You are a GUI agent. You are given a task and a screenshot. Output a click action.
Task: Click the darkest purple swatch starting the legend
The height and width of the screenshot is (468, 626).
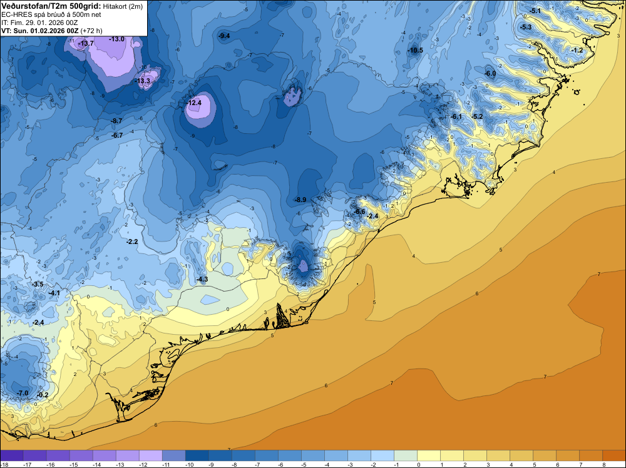pyautogui.click(x=11, y=455)
